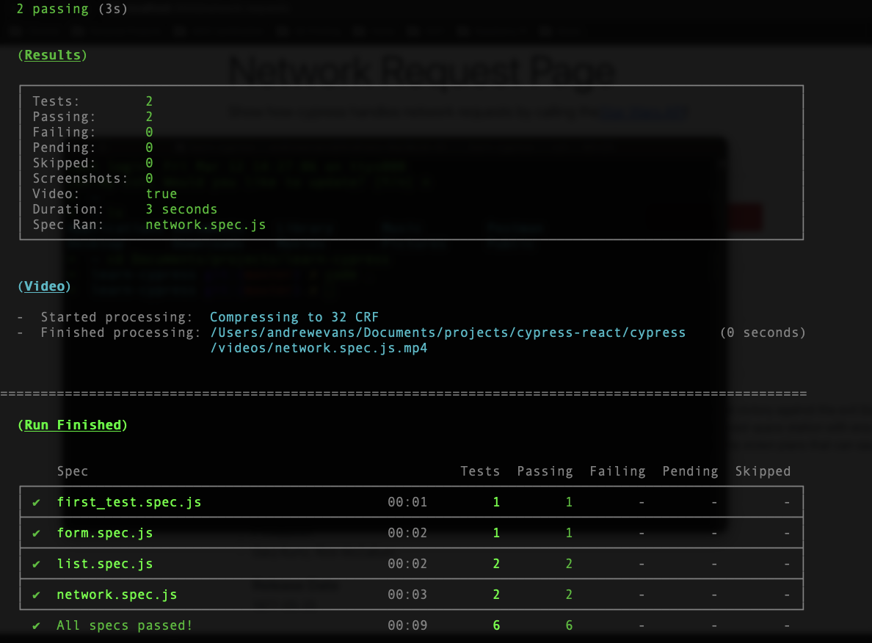The height and width of the screenshot is (643, 872).
Task: Select the Passing column header
Action: (x=545, y=471)
